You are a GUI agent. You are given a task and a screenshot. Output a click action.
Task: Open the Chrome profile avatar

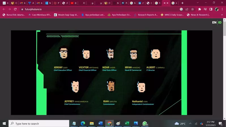216,9
